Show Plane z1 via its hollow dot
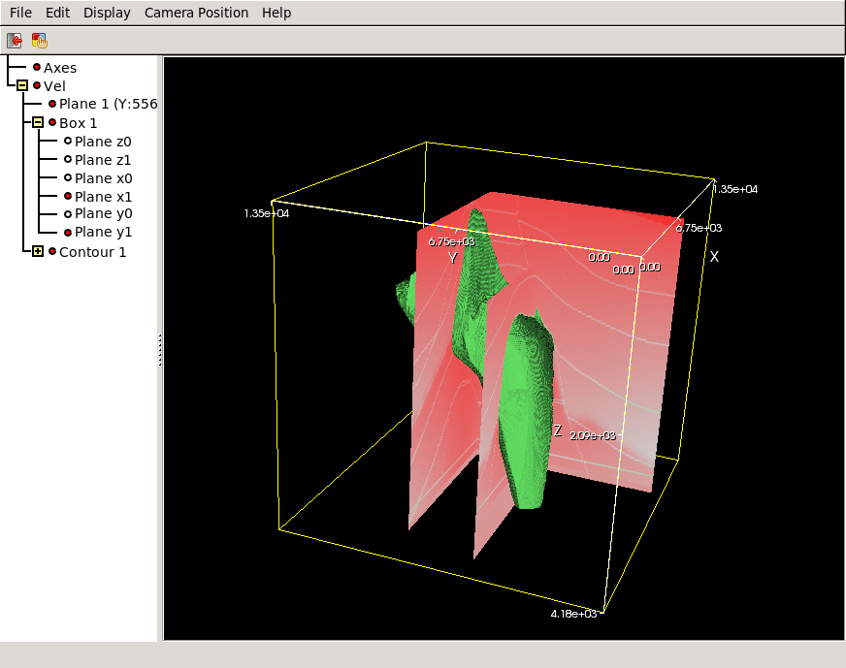 pos(68,159)
